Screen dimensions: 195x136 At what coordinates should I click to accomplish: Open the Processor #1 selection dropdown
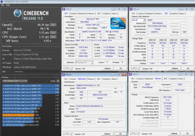(x=84, y=62)
